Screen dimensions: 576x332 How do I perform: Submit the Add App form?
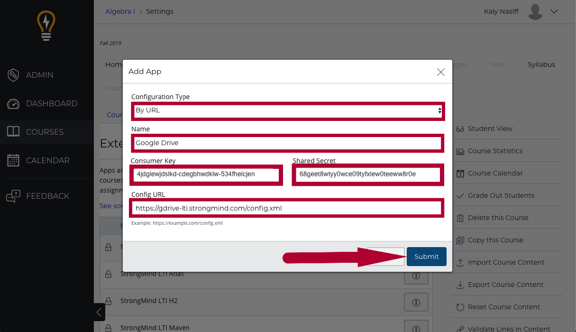click(x=427, y=257)
